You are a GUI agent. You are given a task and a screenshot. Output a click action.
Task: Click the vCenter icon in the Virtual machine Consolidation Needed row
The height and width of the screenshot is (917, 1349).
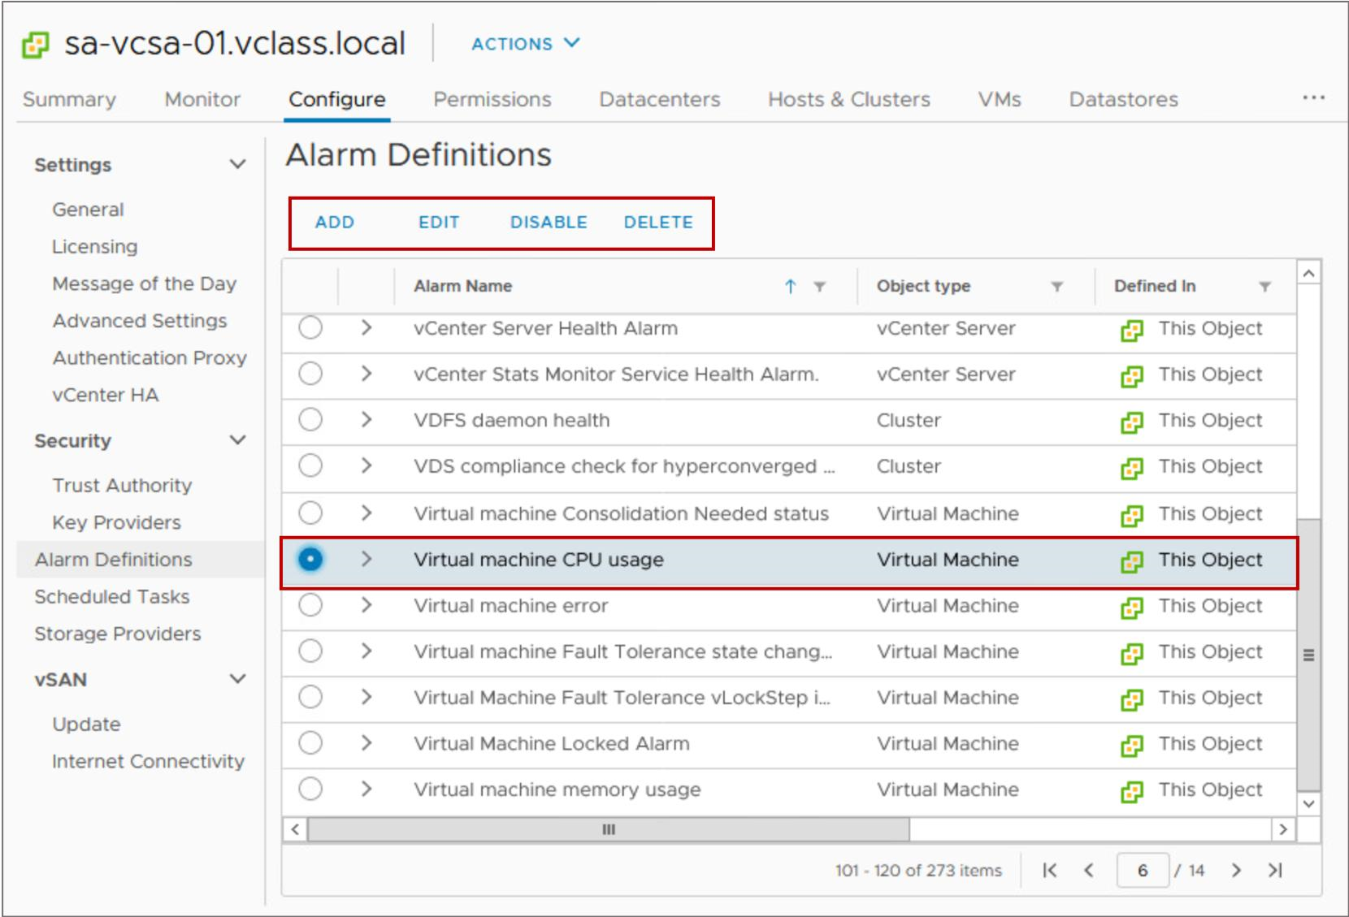pos(1132,515)
